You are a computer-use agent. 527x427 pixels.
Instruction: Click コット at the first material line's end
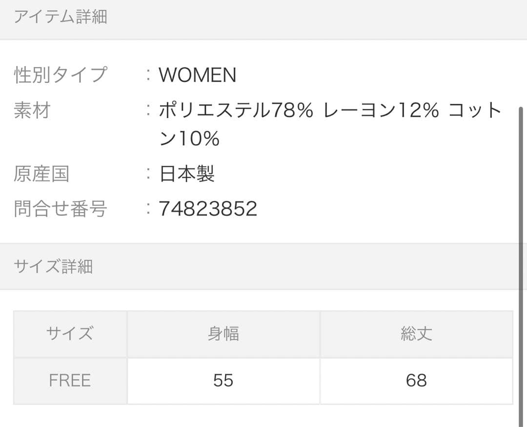coord(475,111)
